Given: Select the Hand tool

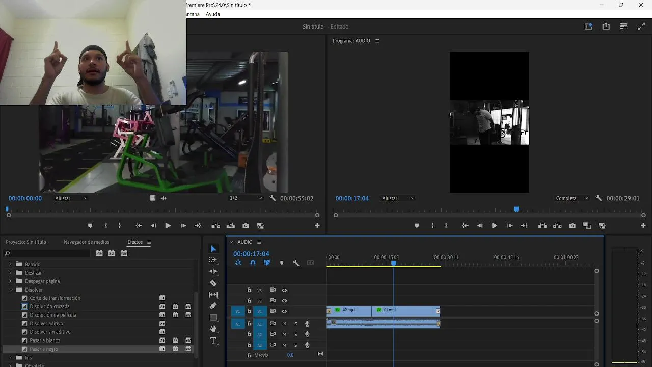Looking at the screenshot, I should click(213, 329).
